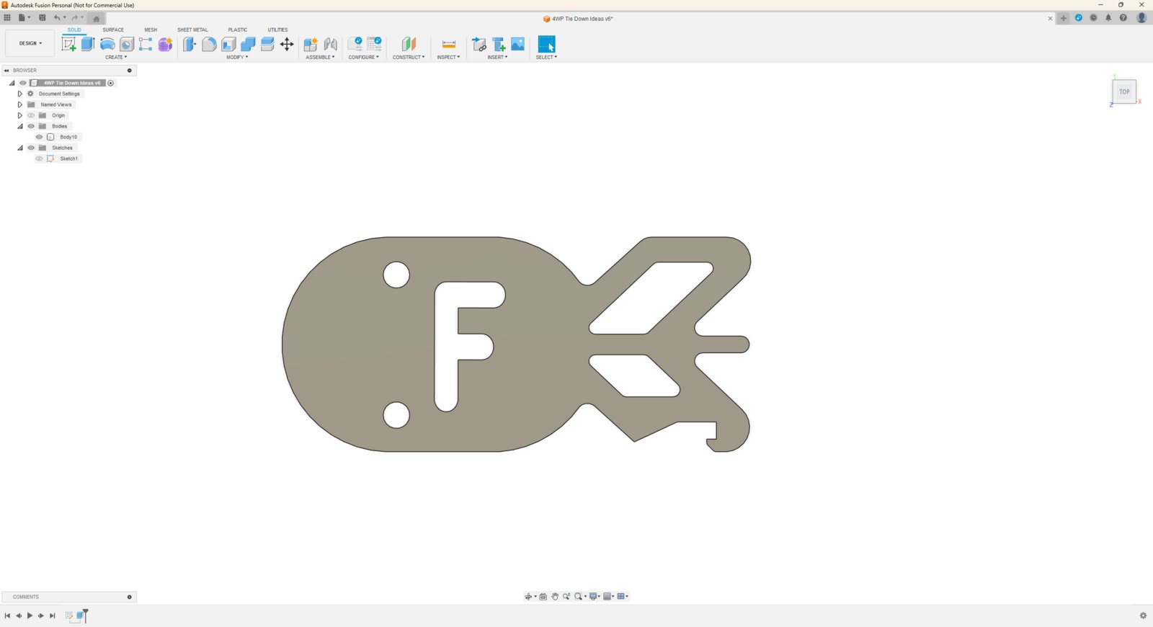1153x627 pixels.
Task: Select the Revolve tool
Action: [107, 44]
